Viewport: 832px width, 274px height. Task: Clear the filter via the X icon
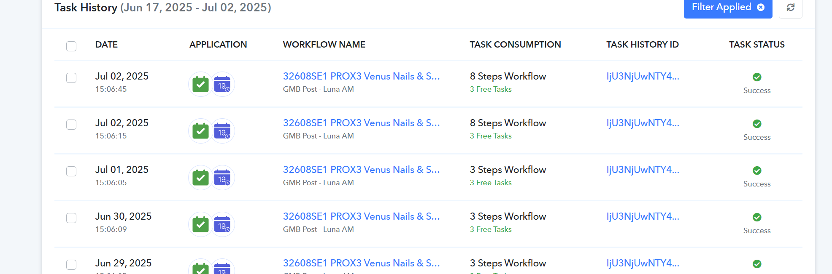click(x=761, y=7)
